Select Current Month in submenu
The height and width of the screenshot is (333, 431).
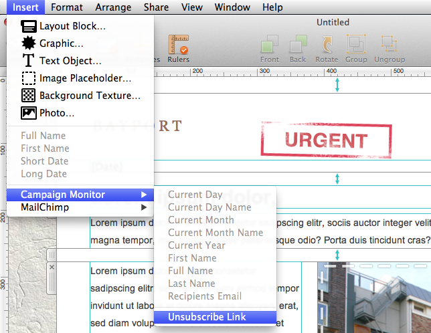click(x=215, y=220)
